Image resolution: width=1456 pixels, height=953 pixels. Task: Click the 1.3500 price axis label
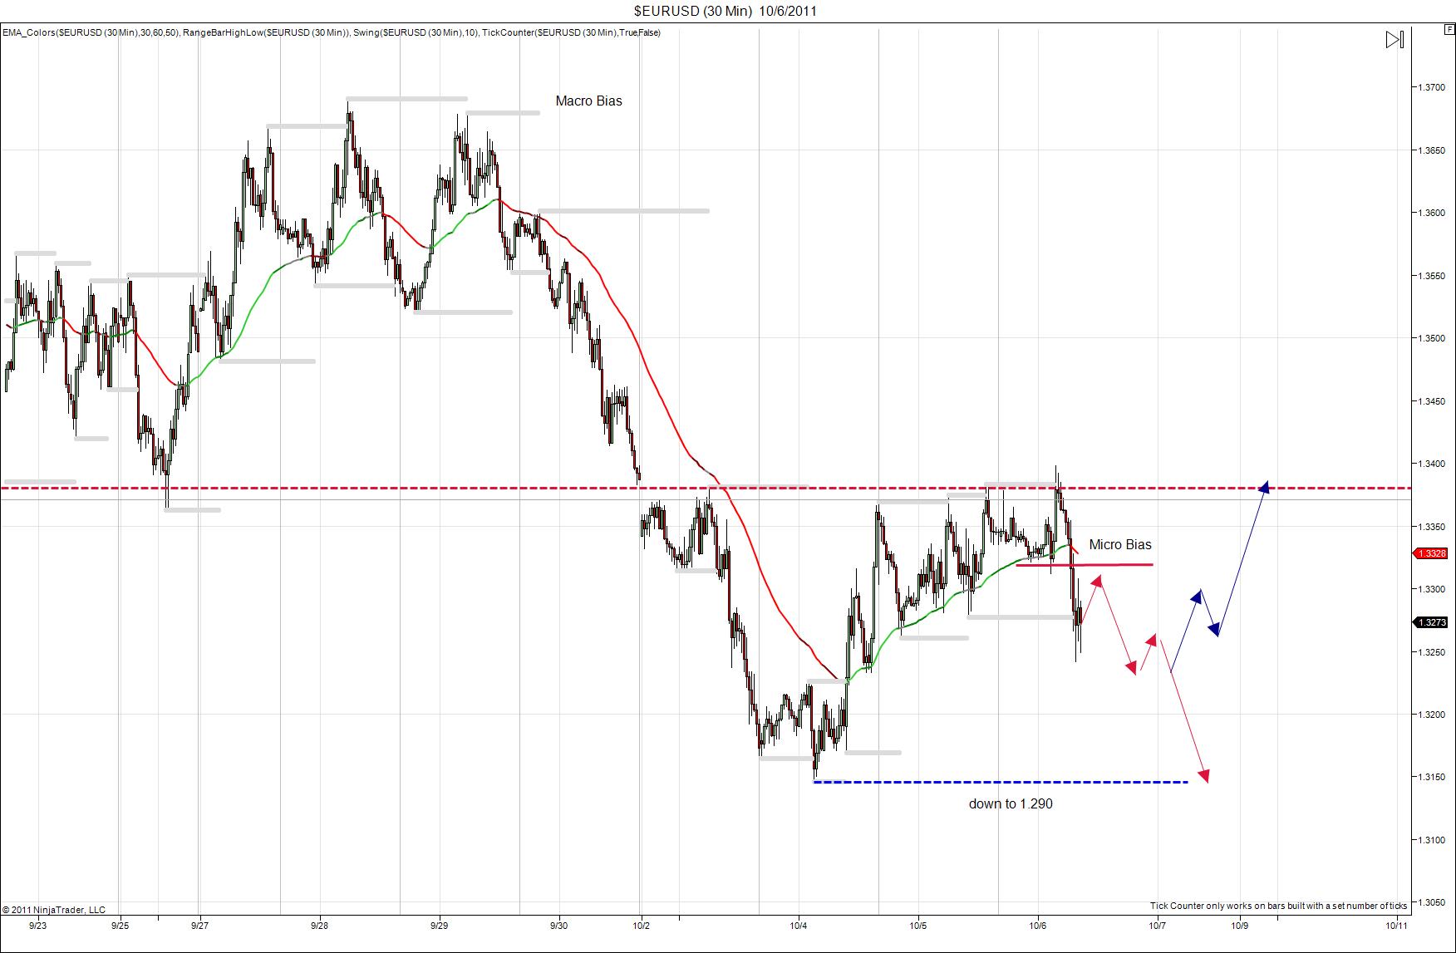click(x=1430, y=338)
